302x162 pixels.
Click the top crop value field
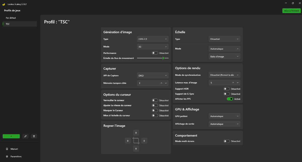click(x=136, y=133)
